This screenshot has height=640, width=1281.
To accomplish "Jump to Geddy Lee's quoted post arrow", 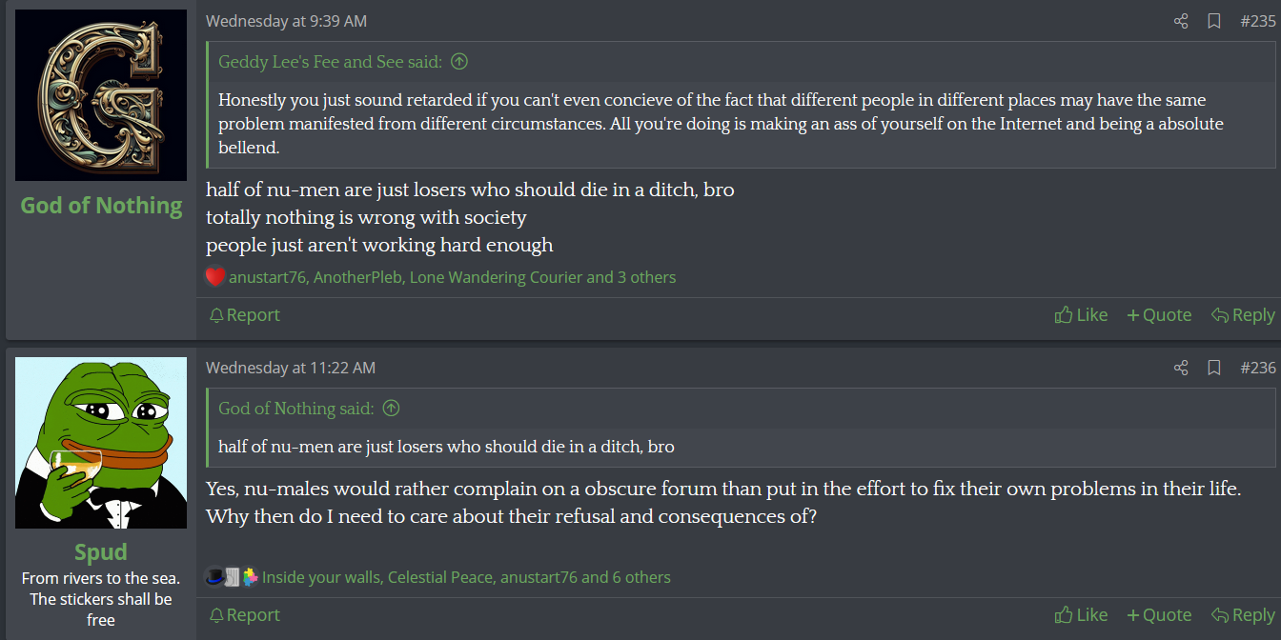I will (459, 62).
